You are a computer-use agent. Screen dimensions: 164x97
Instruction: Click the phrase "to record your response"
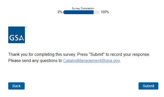pyautogui.click(x=128, y=55)
